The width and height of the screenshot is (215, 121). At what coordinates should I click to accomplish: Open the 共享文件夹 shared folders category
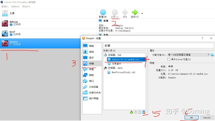click(92, 93)
